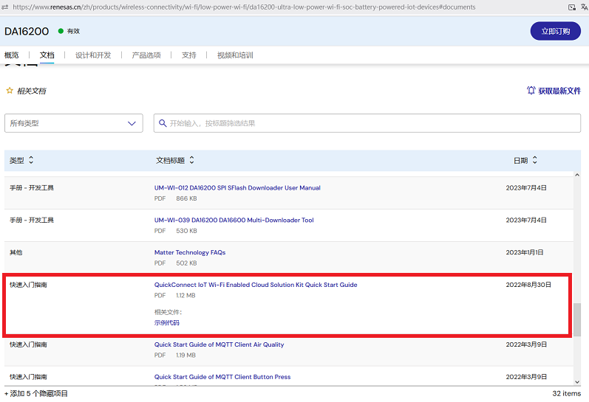Switch to the 概览 tab
The height and width of the screenshot is (402, 589).
point(12,55)
